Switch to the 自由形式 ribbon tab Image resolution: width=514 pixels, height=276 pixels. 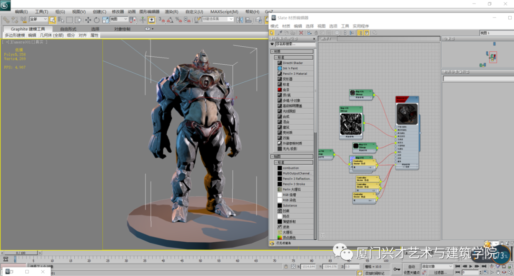tap(68, 29)
